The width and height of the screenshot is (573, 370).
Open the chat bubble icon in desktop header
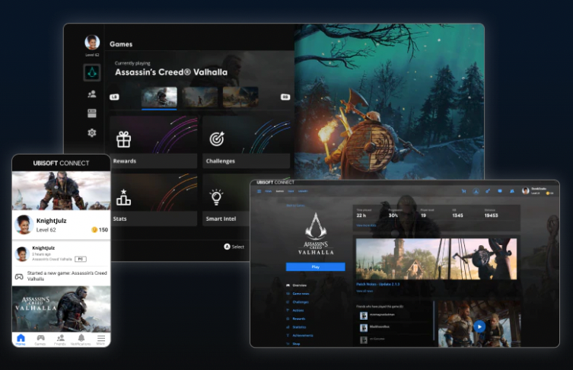coord(499,191)
